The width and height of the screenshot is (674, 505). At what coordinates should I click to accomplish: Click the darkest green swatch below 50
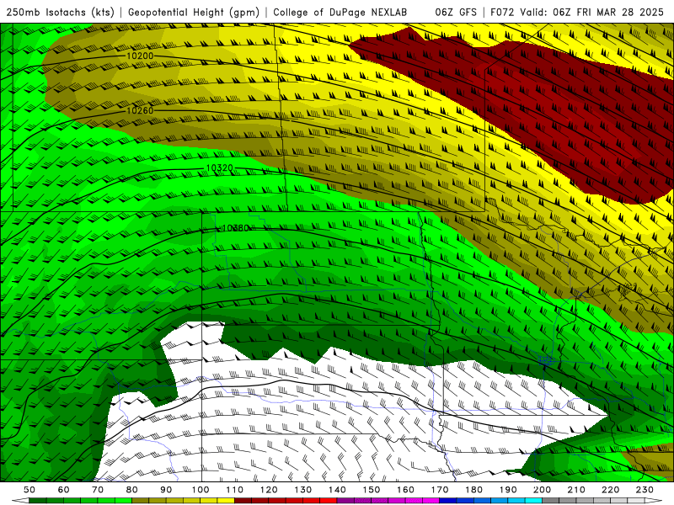click(38, 501)
